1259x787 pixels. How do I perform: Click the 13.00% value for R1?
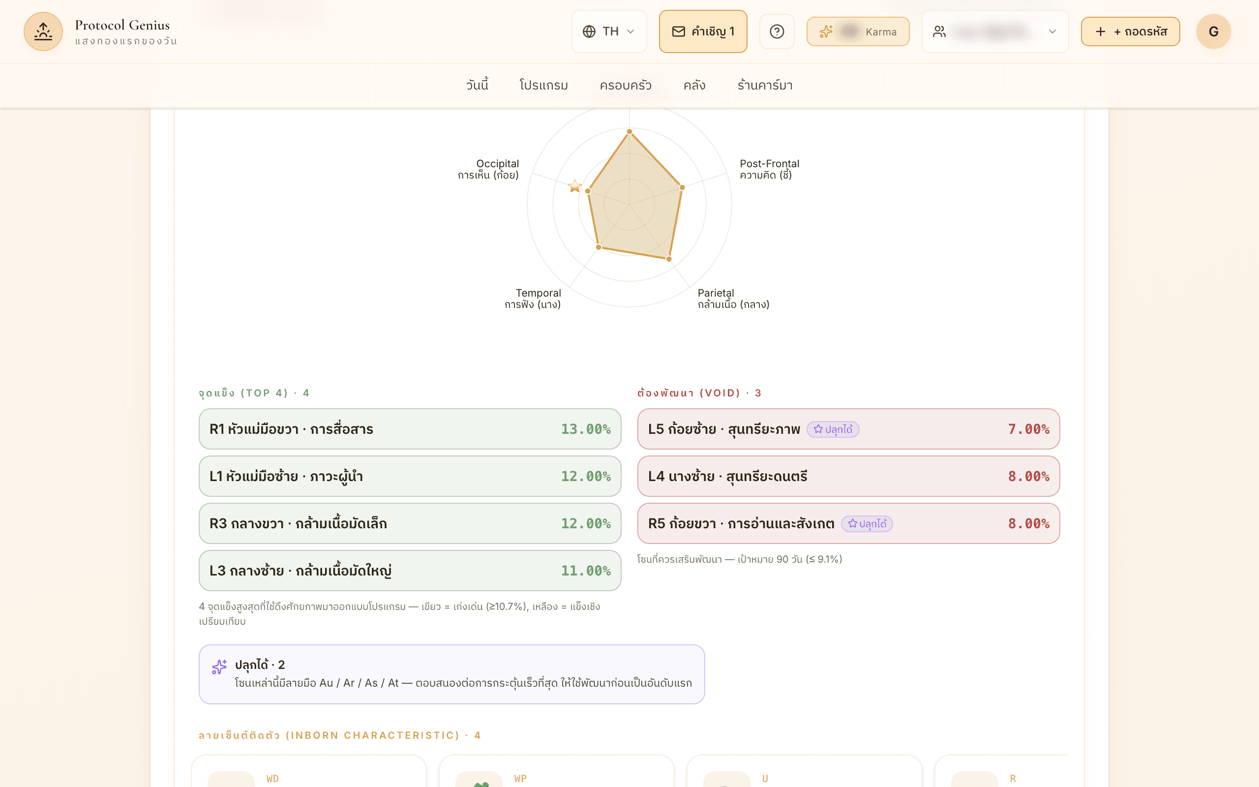pyautogui.click(x=586, y=429)
